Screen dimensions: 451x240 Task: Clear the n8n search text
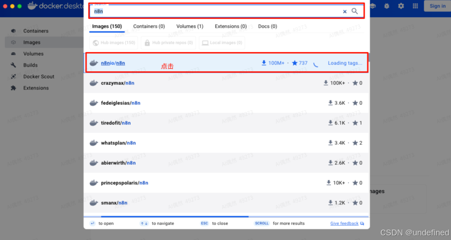[345, 12]
